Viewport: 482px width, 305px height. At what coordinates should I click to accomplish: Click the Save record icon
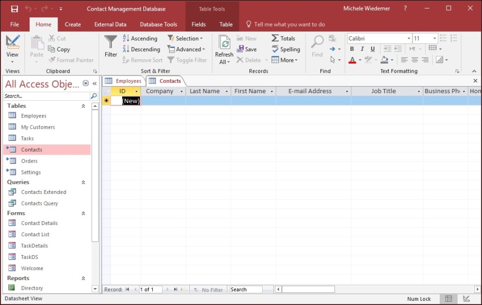click(x=240, y=49)
